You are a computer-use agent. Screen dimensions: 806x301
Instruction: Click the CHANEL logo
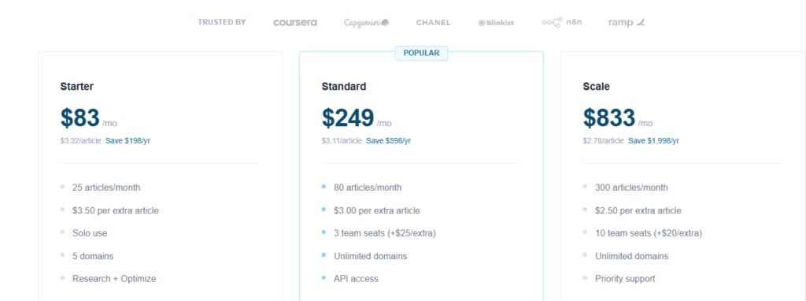tap(434, 23)
